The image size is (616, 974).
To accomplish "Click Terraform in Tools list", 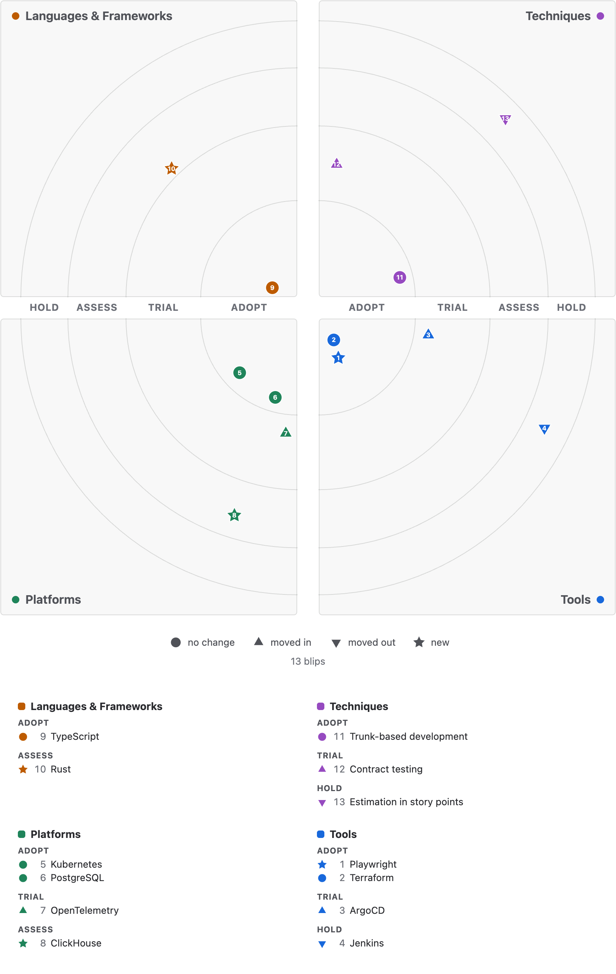I will pos(372,878).
